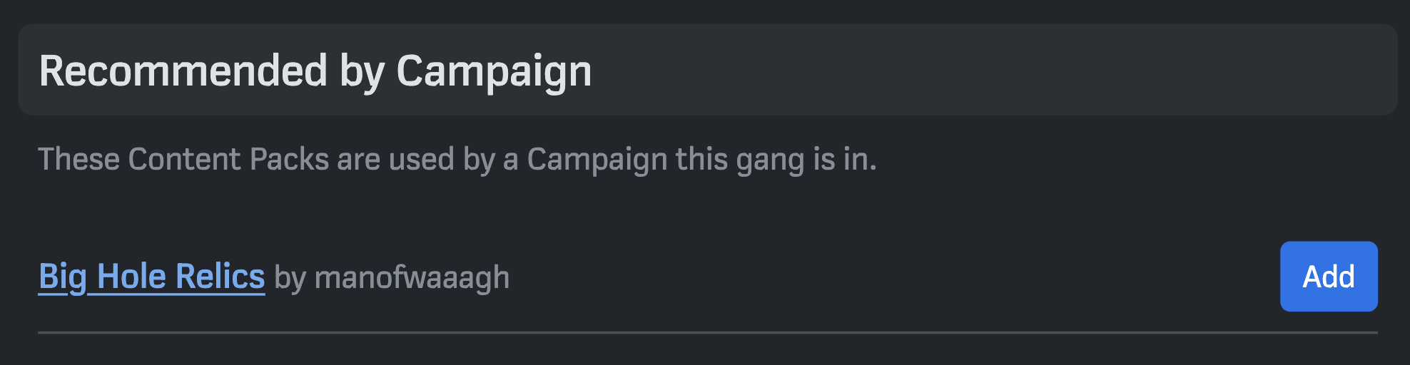Click the word "by" before manofwaaagh
This screenshot has height=365, width=1410.
coord(290,277)
